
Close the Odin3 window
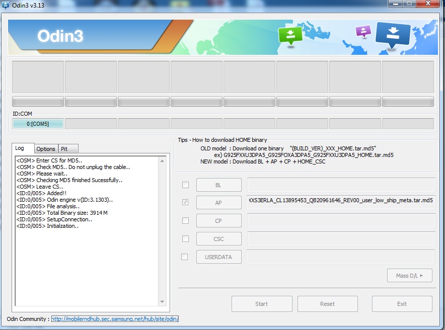click(x=427, y=4)
